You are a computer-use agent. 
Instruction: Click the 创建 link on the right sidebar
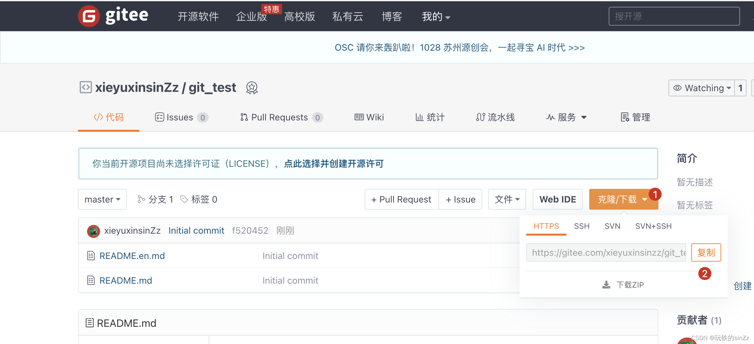click(x=743, y=286)
